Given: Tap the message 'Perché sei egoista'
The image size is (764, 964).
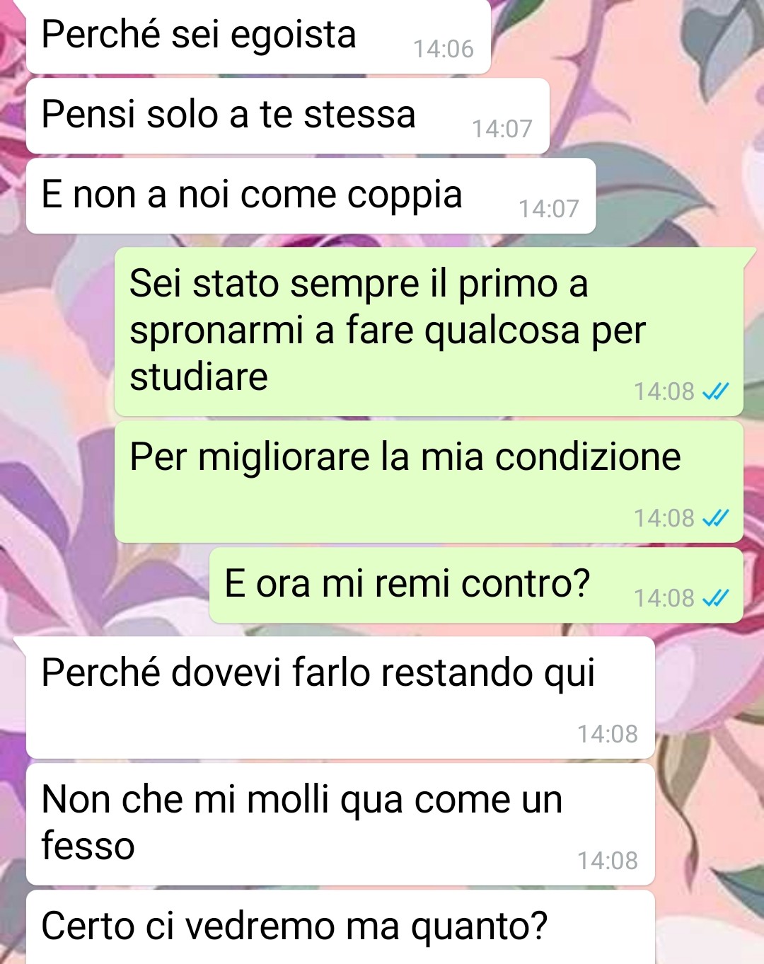Looking at the screenshot, I should [258, 36].
